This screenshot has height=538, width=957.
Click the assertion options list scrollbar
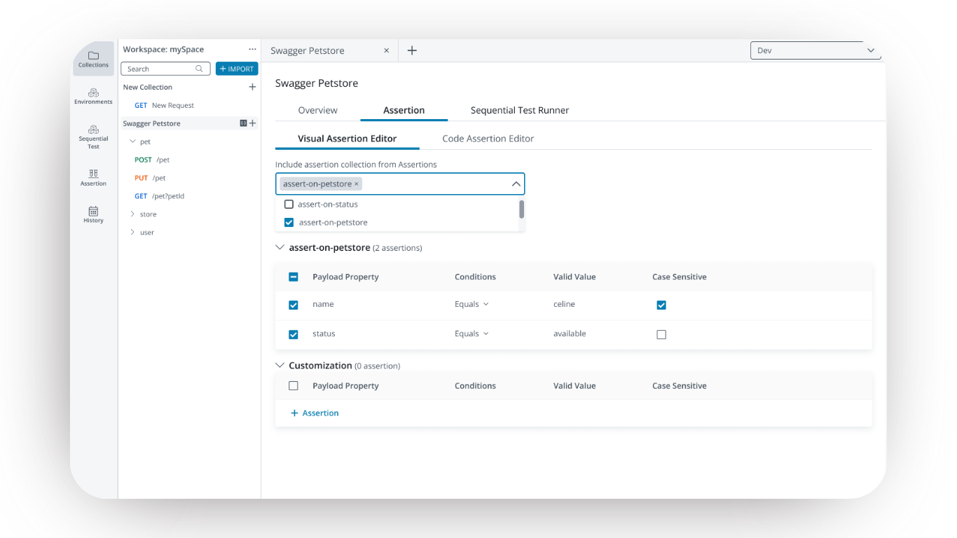(x=521, y=209)
